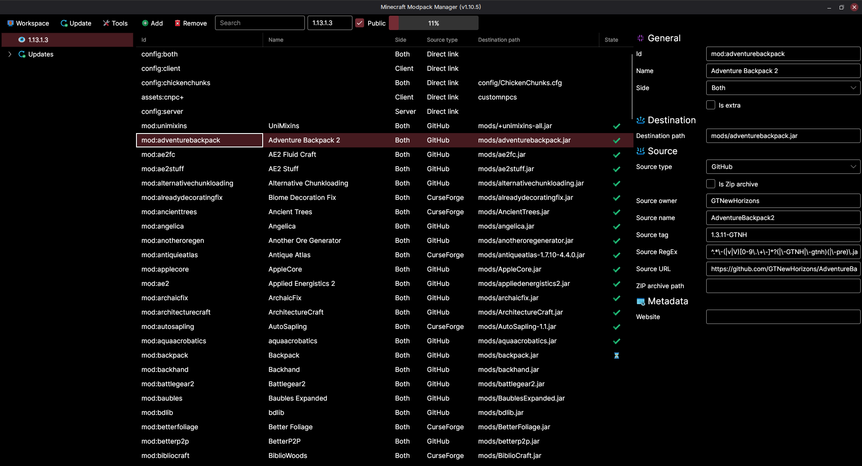Click the green Add plus icon
This screenshot has width=862, height=466.
[145, 23]
